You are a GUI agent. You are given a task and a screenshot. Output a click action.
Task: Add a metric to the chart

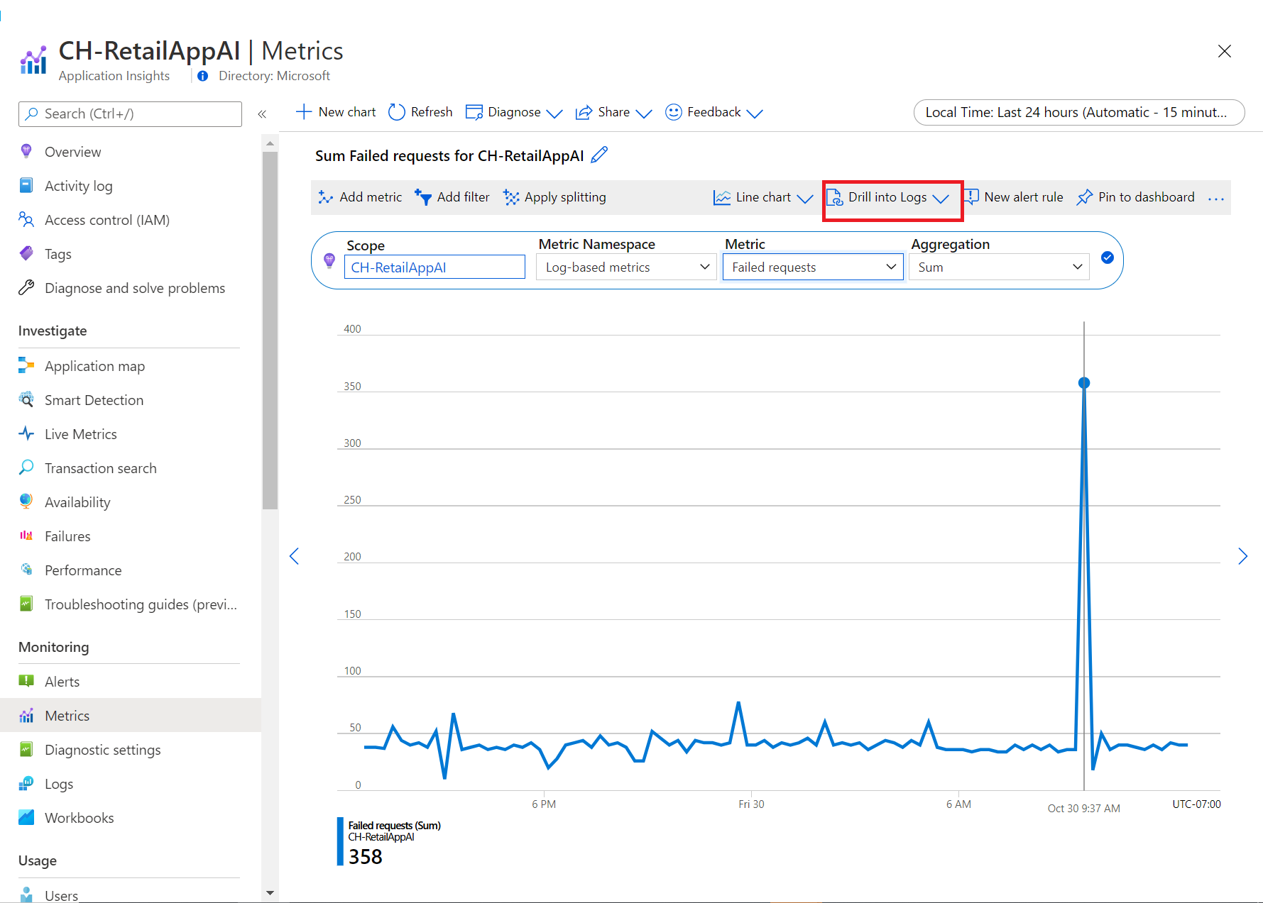360,197
